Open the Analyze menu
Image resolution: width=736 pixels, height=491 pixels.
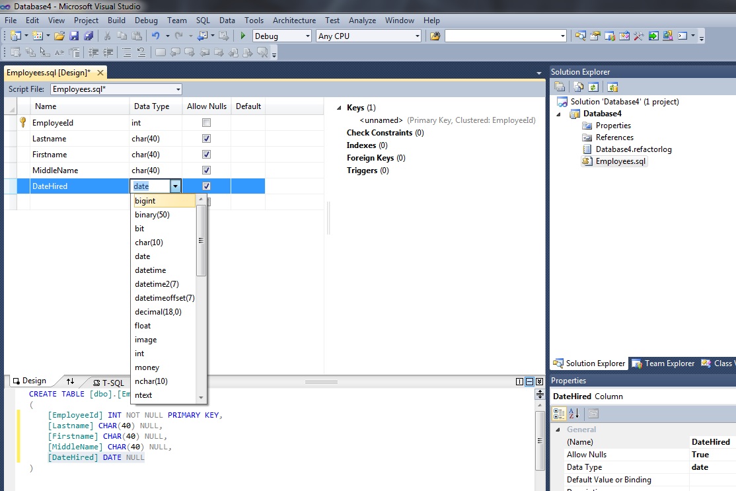[x=362, y=20]
